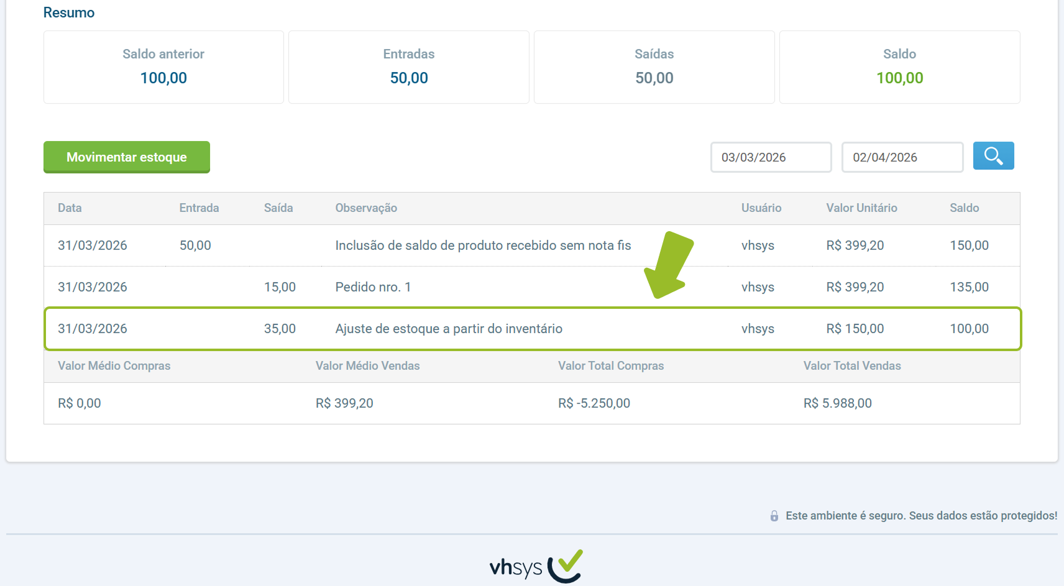Click the row balance 135,00
This screenshot has width=1064, height=586.
tap(969, 287)
